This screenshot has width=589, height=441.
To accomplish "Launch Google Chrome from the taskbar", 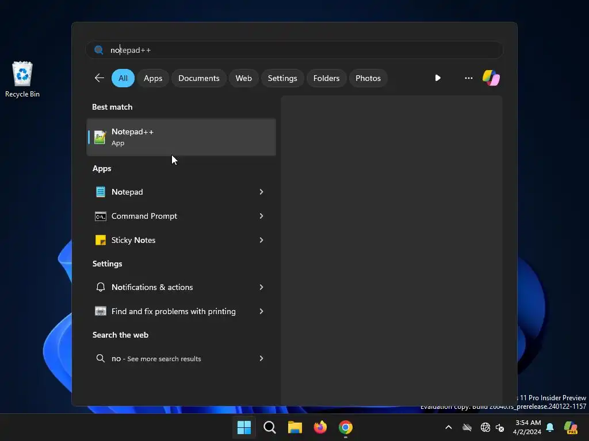I will tap(346, 427).
